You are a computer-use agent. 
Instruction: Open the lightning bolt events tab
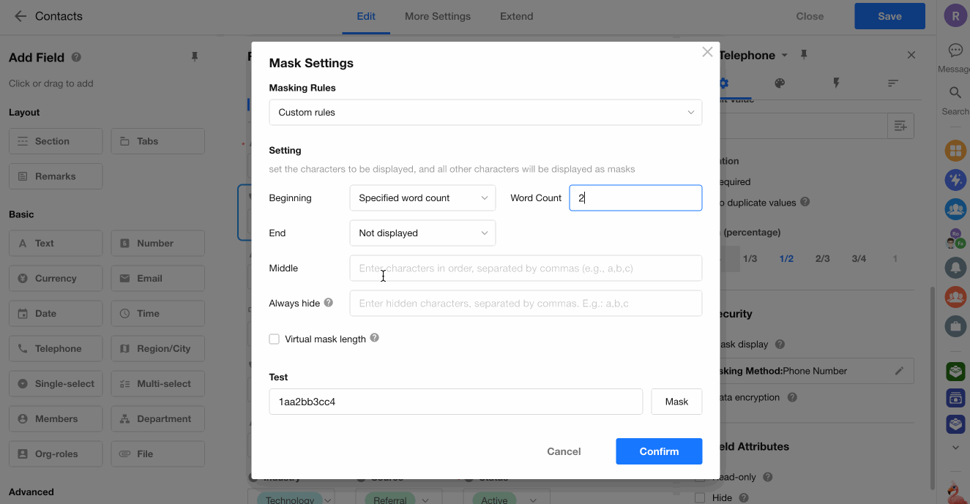coord(837,83)
